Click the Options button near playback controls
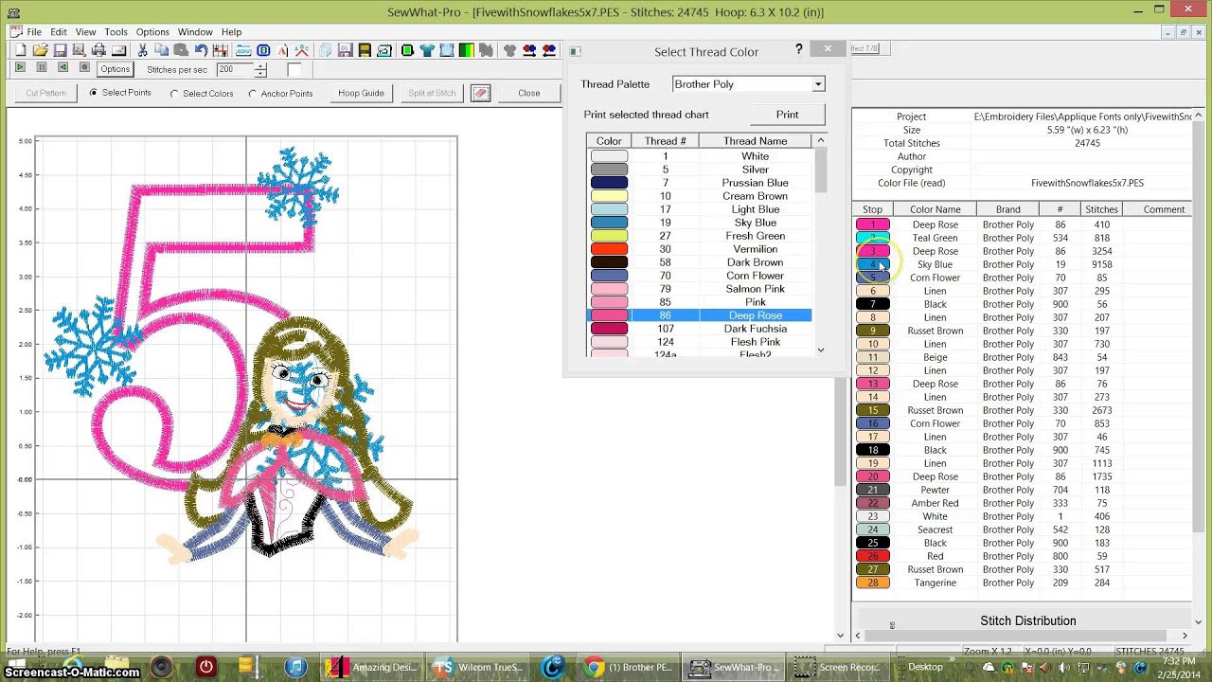Screen dimensions: 1212x682 [115, 69]
